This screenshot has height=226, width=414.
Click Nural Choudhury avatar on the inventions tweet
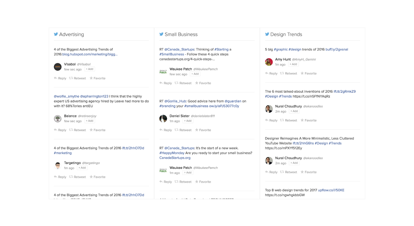point(269,109)
